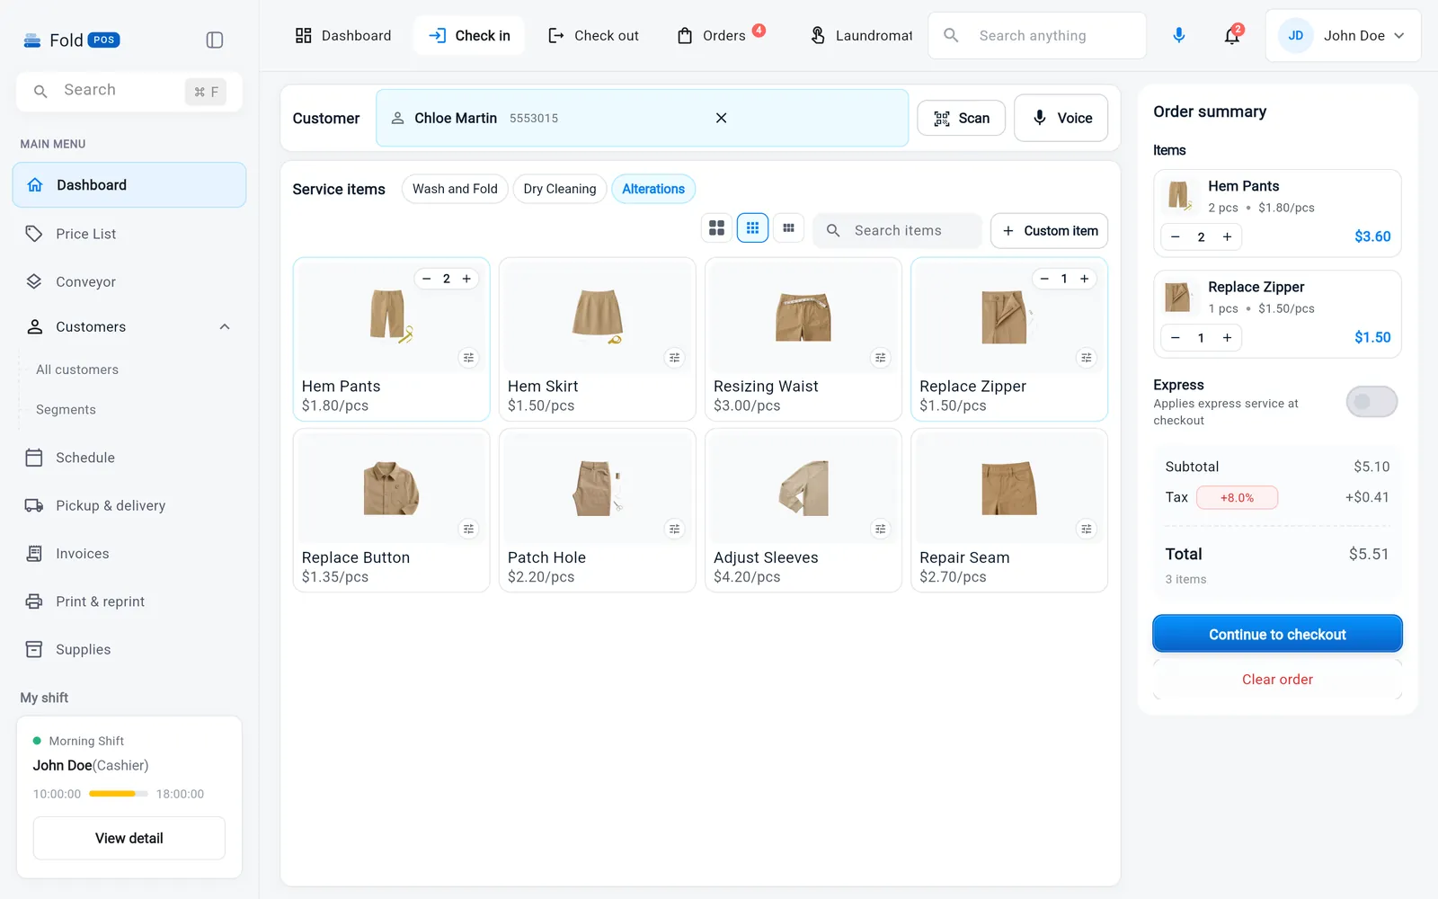Viewport: 1438px width, 899px height.
Task: Click the Fold POS logo
Action: pos(71,40)
